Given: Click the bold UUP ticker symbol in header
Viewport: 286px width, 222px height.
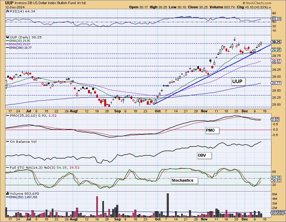Looking at the screenshot, I should [x=9, y=3].
